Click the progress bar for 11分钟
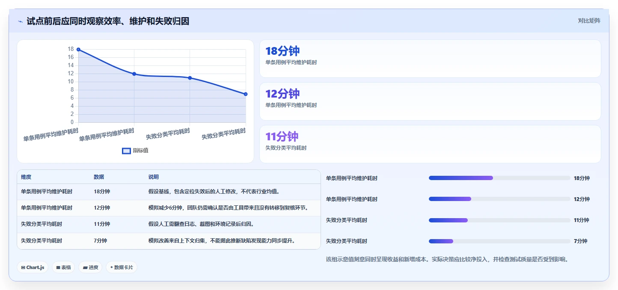 coord(499,220)
